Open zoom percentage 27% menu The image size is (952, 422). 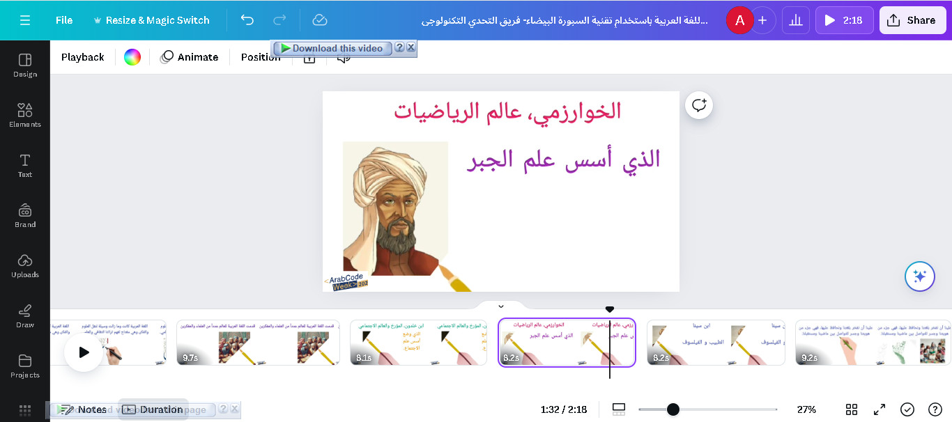click(806, 409)
